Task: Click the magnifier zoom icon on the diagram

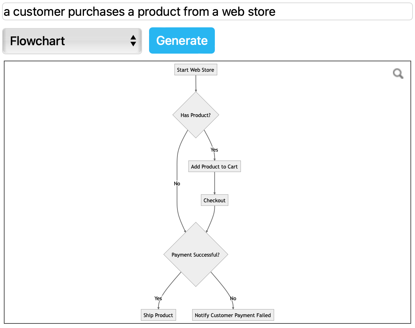Action: [x=398, y=74]
